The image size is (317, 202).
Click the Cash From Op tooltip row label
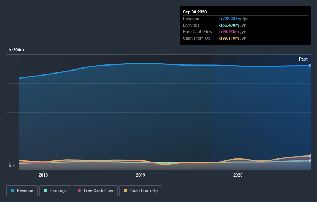pyautogui.click(x=197, y=38)
